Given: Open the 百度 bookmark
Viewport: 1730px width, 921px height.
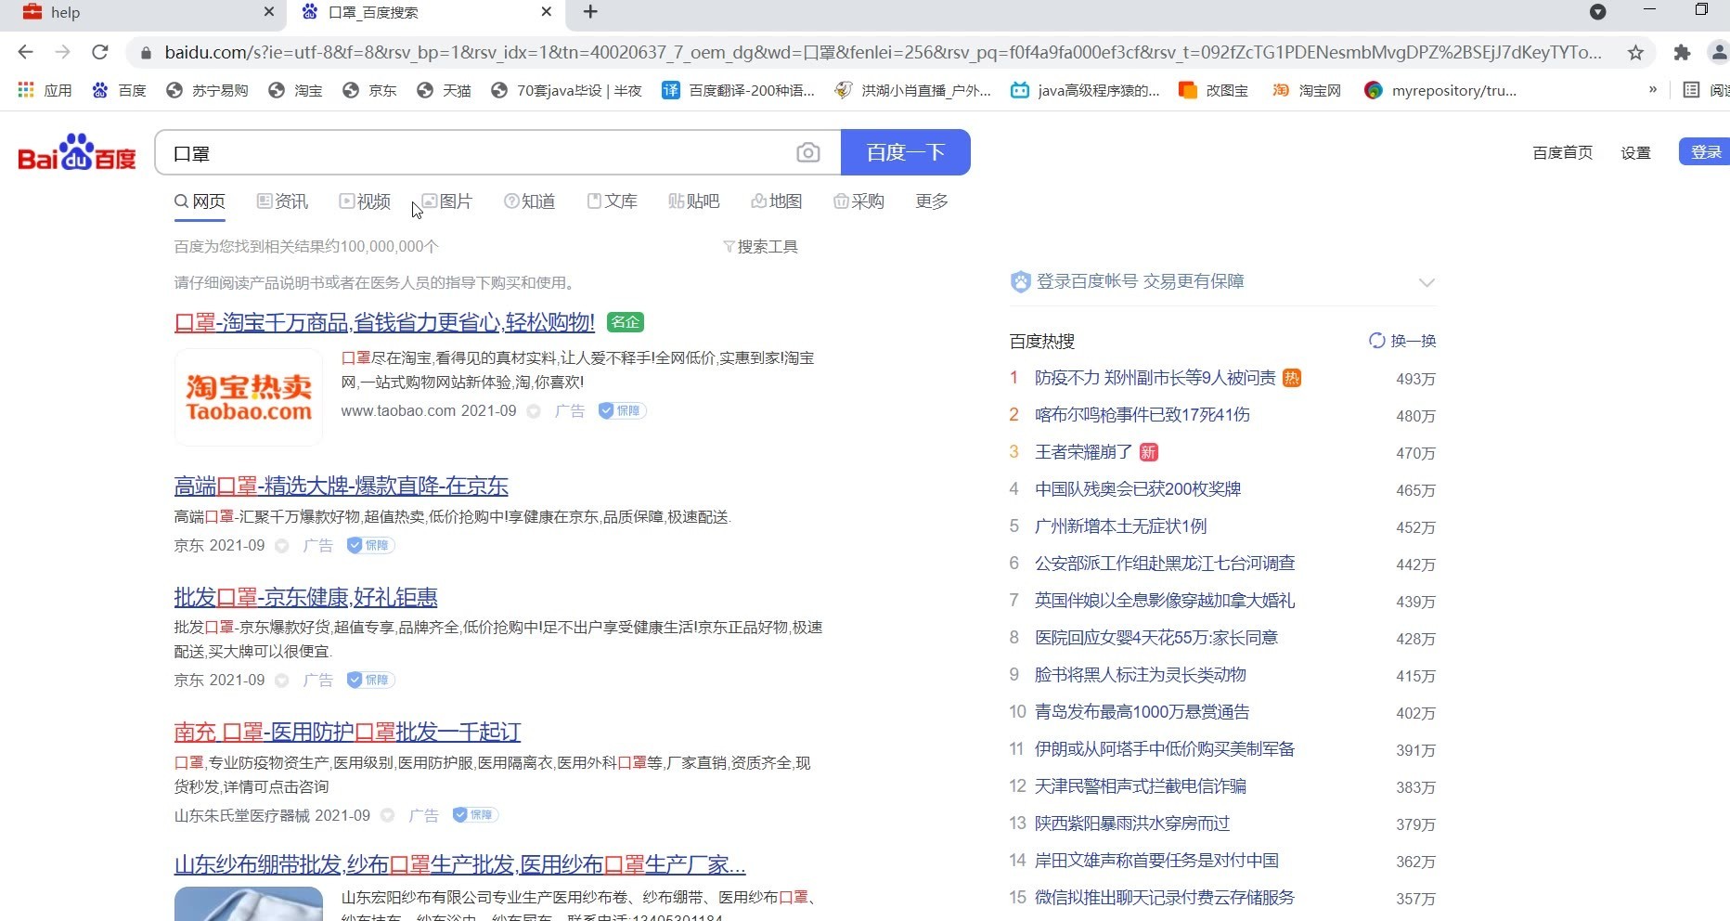Looking at the screenshot, I should 120,90.
